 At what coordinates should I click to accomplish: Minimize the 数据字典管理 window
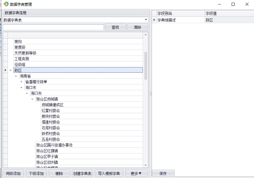click(219, 4)
